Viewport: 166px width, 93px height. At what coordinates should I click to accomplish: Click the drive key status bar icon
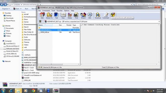(x=40, y=67)
